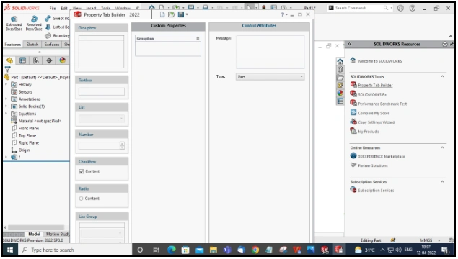
Task: Open the SOLIDWORKS Rx link
Action: tap(372, 95)
